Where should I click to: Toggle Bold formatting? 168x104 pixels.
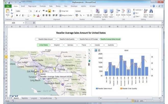pyautogui.click(x=17, y=15)
